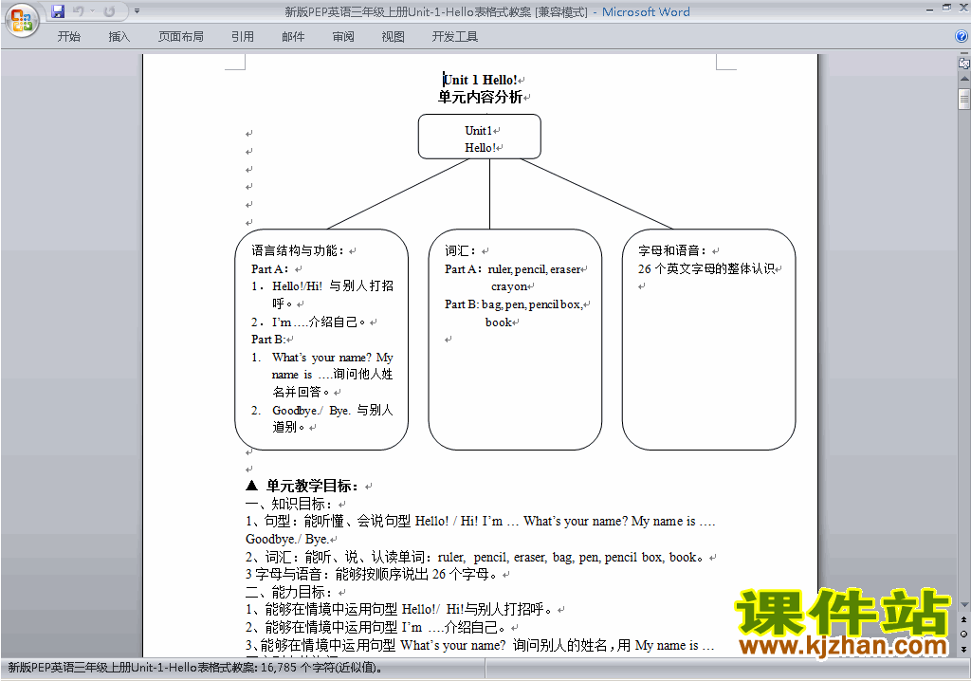
Task: Click the vertical scrollbar thumb
Action: [964, 99]
